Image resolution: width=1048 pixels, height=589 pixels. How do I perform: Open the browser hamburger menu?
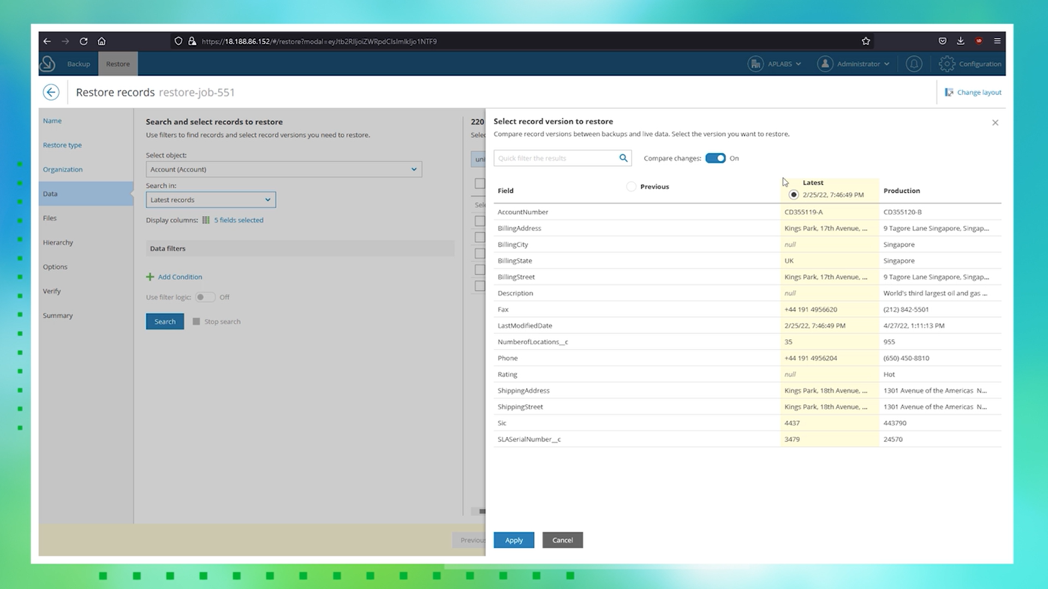(x=997, y=41)
